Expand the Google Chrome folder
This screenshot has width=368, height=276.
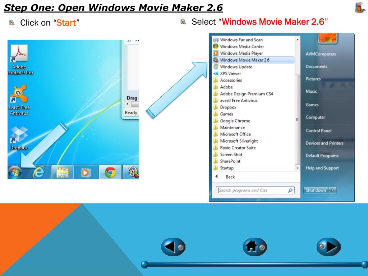(253, 121)
